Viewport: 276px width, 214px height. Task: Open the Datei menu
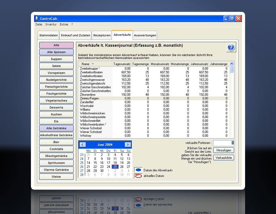[x=39, y=24]
